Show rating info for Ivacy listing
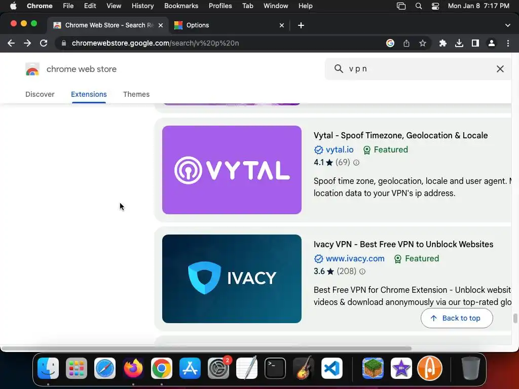 pos(362,271)
